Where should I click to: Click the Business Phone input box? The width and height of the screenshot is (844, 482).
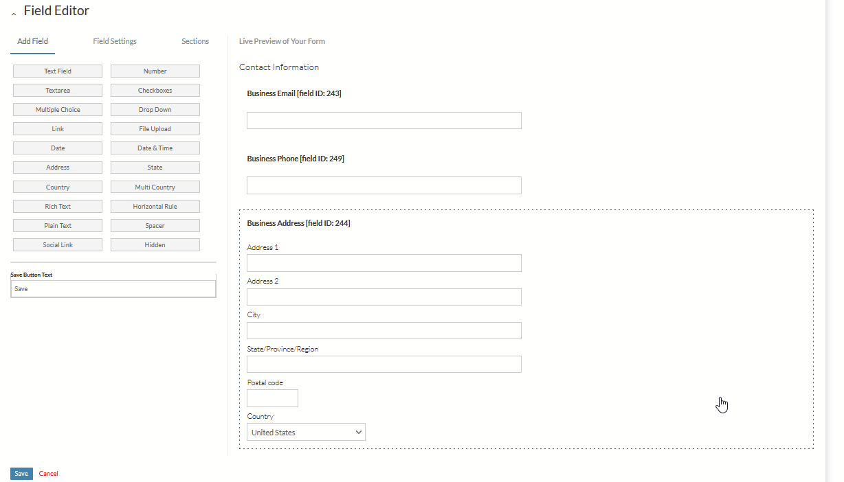(x=384, y=185)
